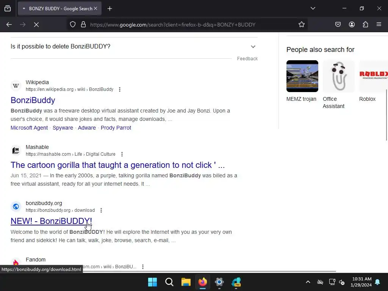Click the Roblox label text
The height and width of the screenshot is (291, 388).
tap(367, 99)
